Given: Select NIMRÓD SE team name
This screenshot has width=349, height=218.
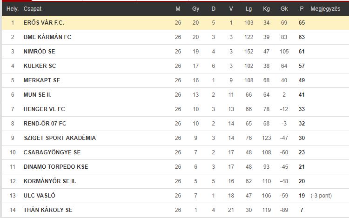Looking at the screenshot, I should tap(39, 52).
